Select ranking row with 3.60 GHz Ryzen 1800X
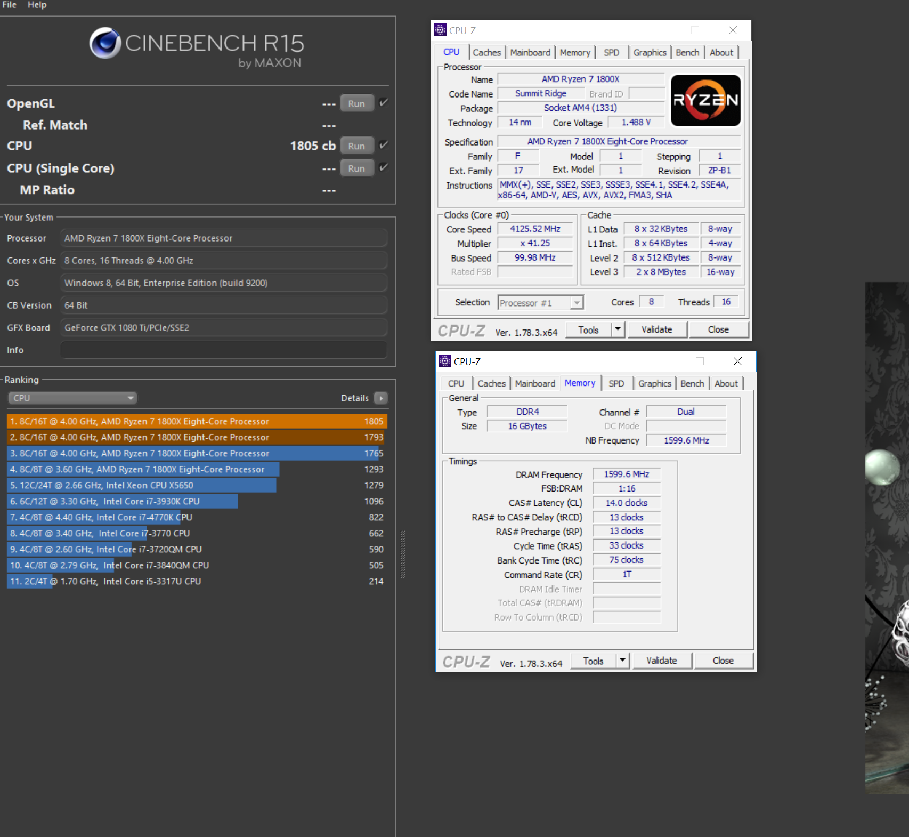 [197, 469]
